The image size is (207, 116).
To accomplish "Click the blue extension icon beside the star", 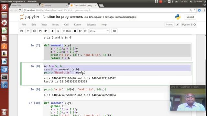I will tap(199, 10).
